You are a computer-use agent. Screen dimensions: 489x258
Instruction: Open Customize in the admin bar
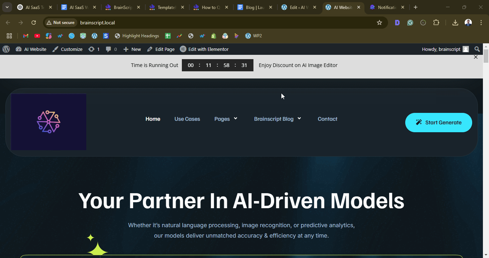67,49
